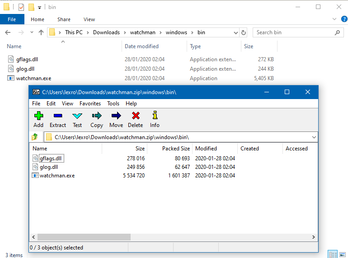This screenshot has height=258, width=348.
Task: Switch Explorer to large icons view
Action: tap(343, 254)
